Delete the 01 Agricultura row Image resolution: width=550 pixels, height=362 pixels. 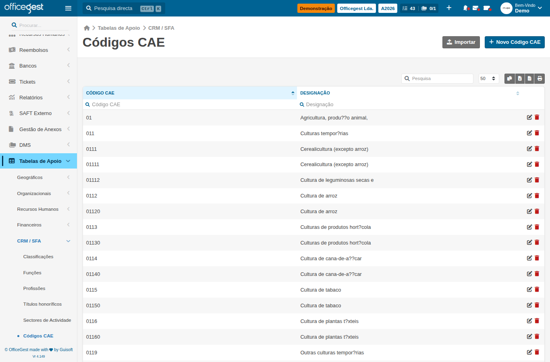tap(537, 117)
